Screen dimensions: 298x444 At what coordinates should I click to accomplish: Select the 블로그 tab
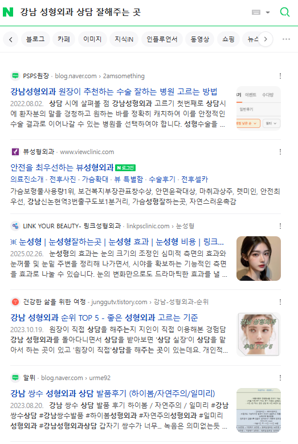click(x=35, y=39)
